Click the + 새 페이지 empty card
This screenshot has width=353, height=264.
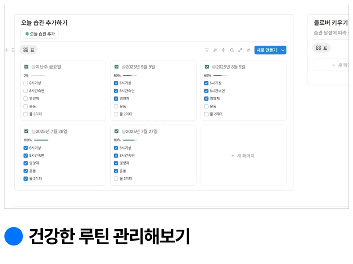point(244,155)
